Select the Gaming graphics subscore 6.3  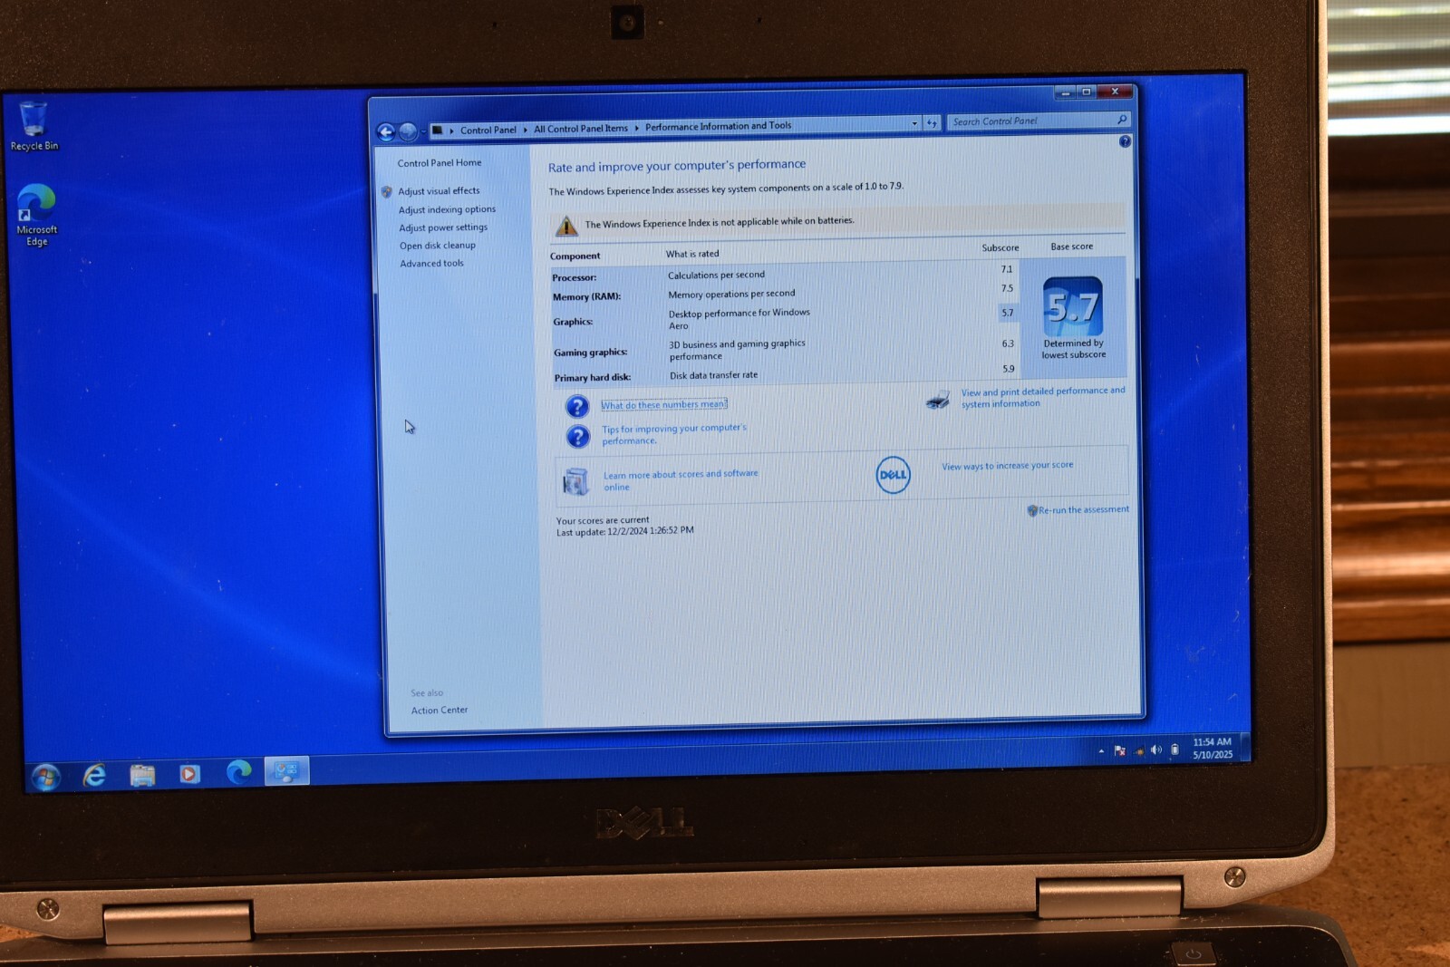1008,343
